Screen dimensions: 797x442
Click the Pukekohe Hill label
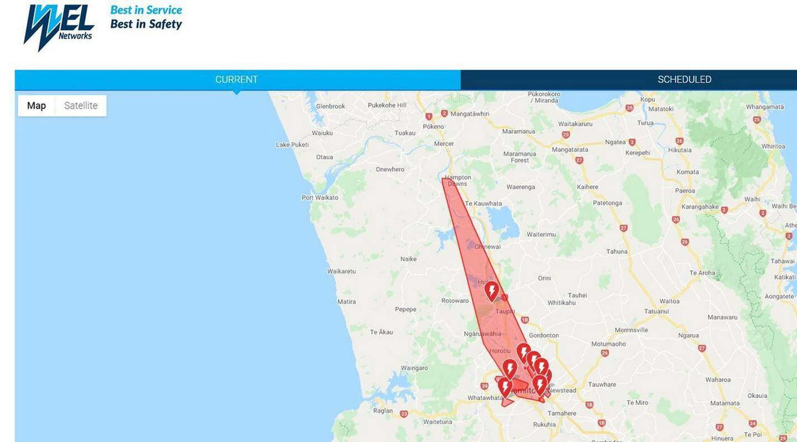[x=387, y=105]
